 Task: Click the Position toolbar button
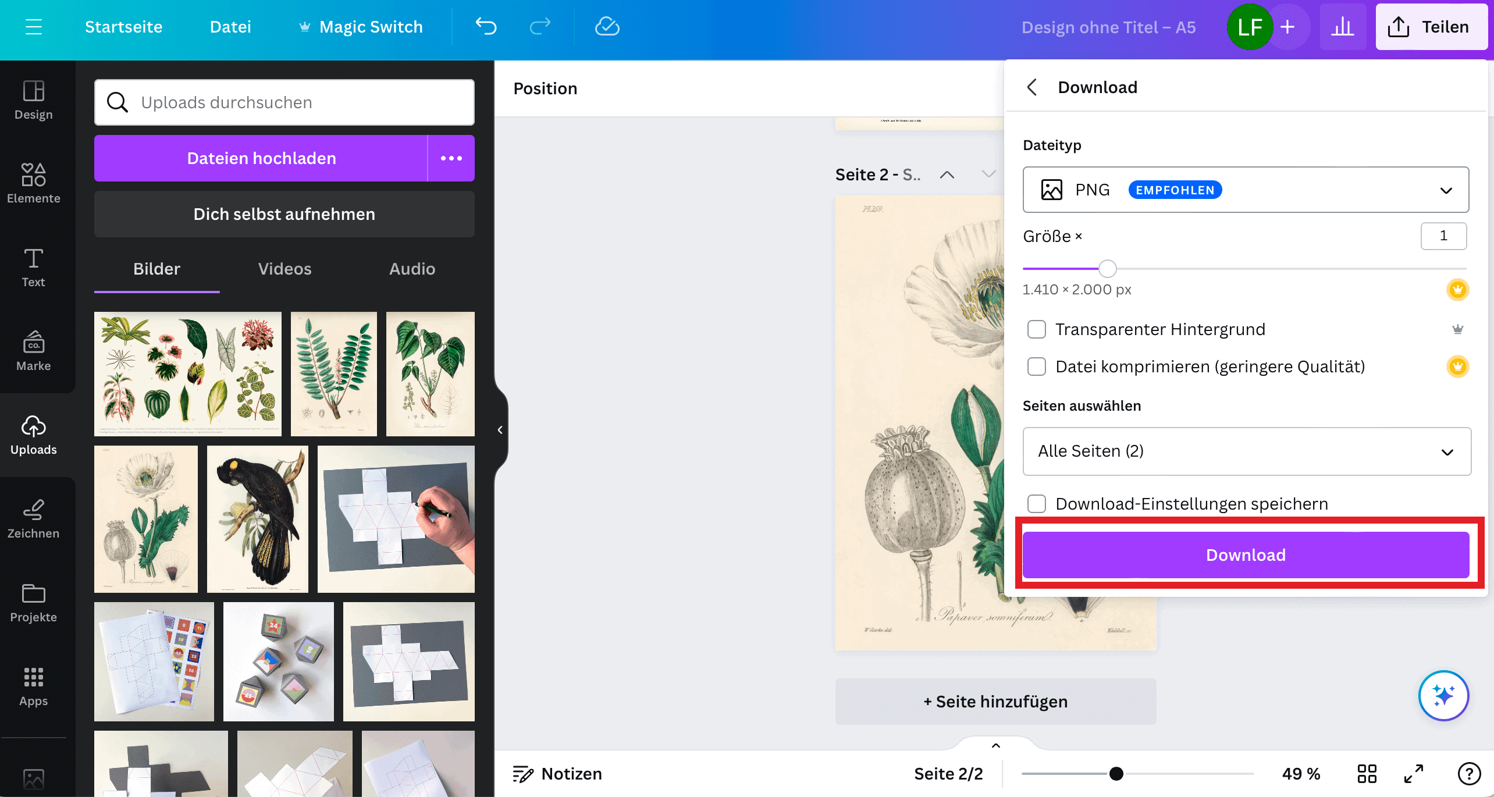pyautogui.click(x=545, y=88)
